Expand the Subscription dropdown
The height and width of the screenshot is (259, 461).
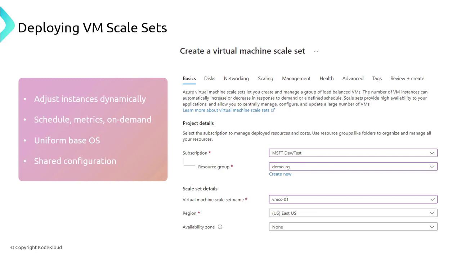353,153
